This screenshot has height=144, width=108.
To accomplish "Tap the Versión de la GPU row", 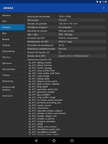I will pos(66,56).
